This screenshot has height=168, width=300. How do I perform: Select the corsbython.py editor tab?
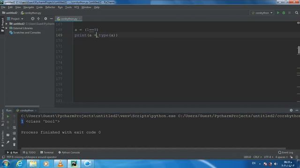tap(68, 19)
